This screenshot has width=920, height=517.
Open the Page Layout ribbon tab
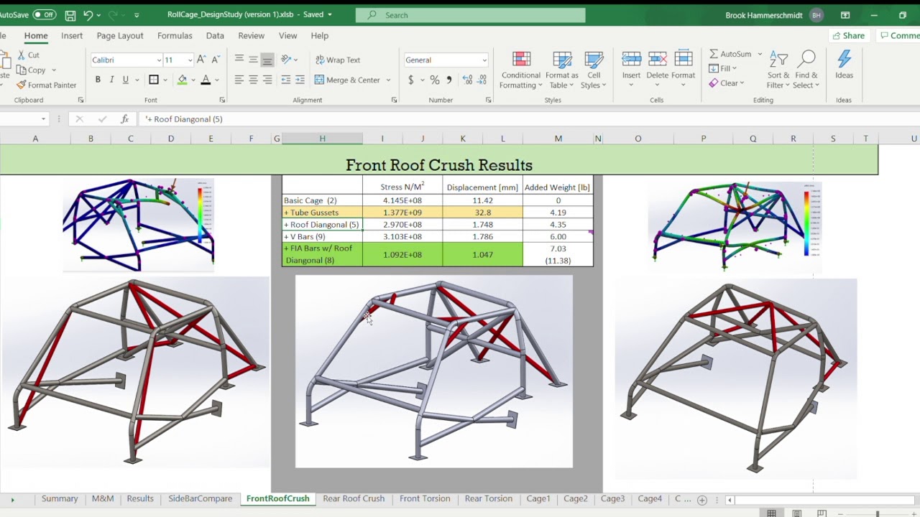[x=120, y=35]
